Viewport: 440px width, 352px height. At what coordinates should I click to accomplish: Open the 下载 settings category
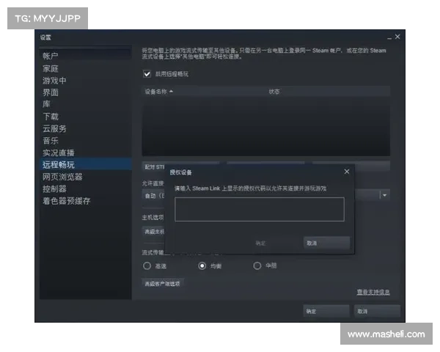(x=85, y=116)
